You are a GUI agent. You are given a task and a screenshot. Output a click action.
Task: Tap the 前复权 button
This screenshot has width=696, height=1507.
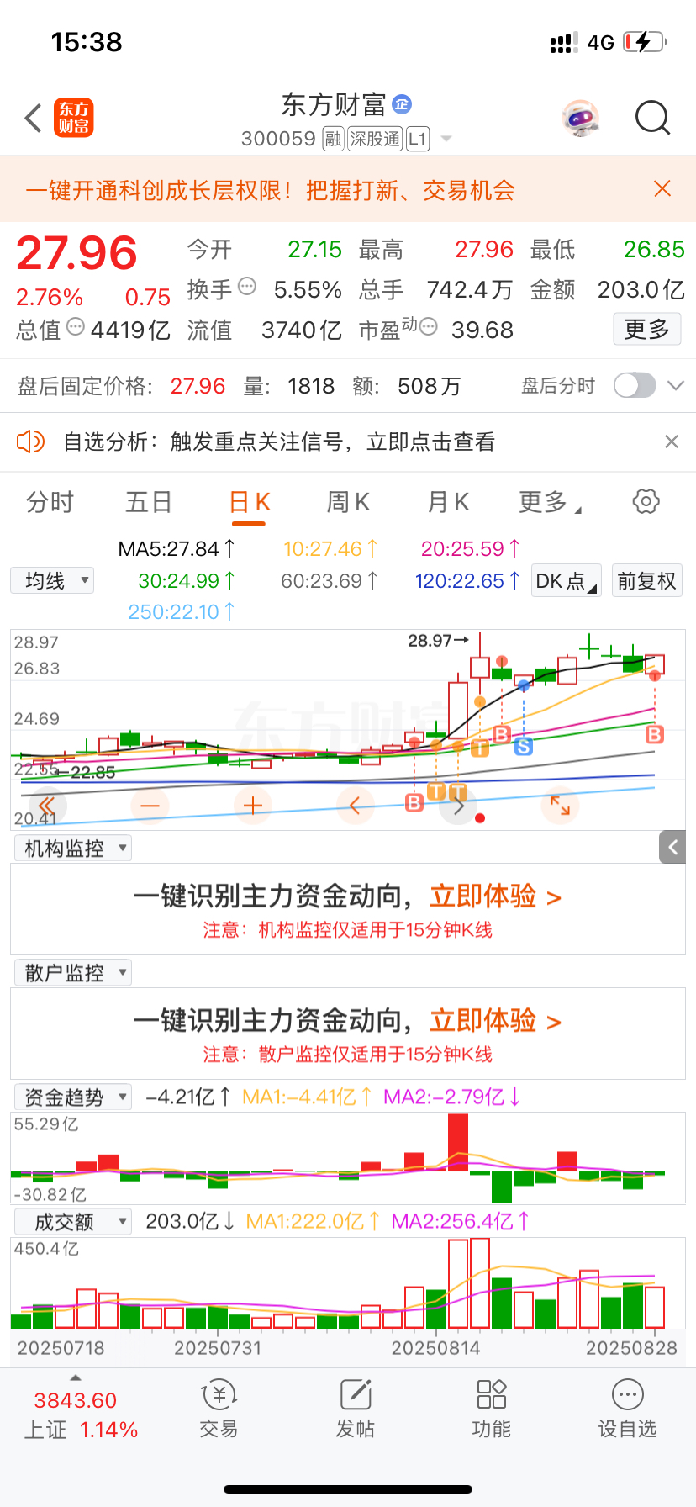pos(646,580)
